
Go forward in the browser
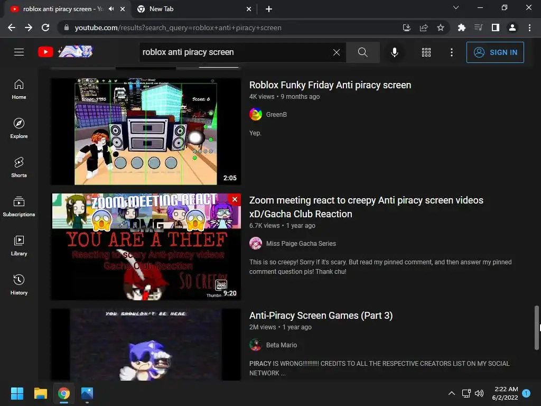point(29,27)
